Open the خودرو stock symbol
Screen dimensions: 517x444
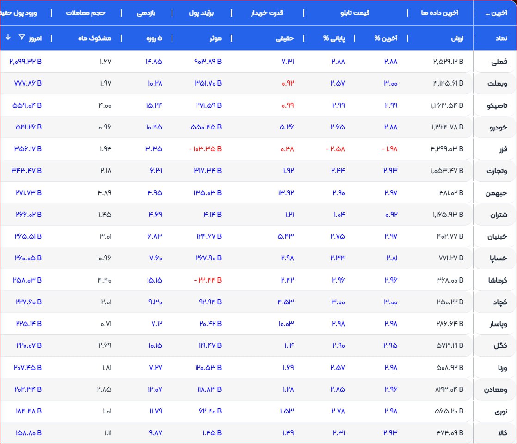click(498, 127)
